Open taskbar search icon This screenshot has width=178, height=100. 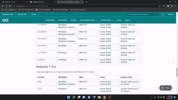coord(74,97)
